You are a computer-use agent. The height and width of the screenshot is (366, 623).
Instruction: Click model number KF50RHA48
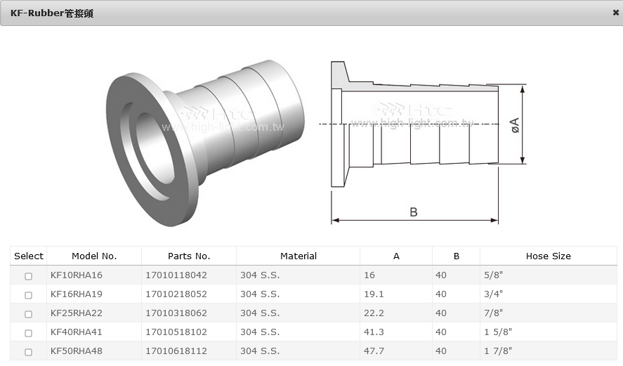[77, 351]
